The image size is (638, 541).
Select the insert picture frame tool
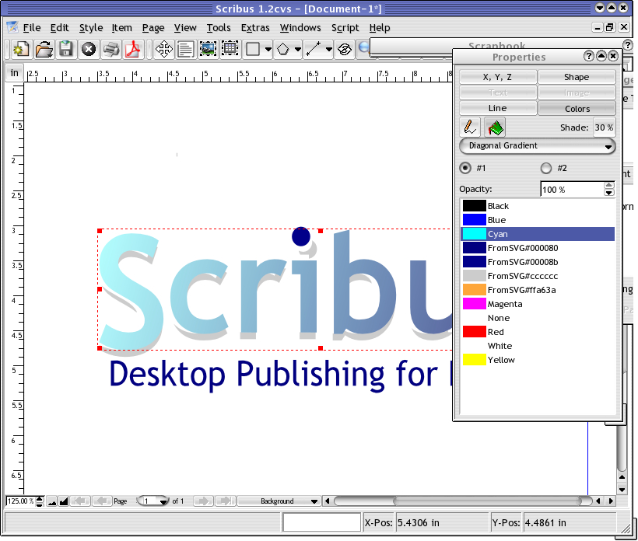click(x=208, y=49)
